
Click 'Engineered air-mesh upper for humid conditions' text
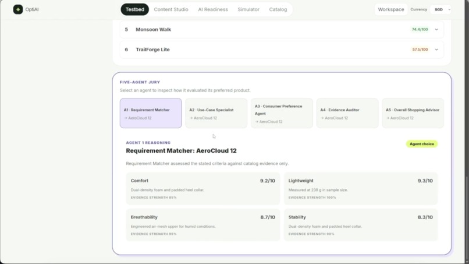[x=173, y=227]
